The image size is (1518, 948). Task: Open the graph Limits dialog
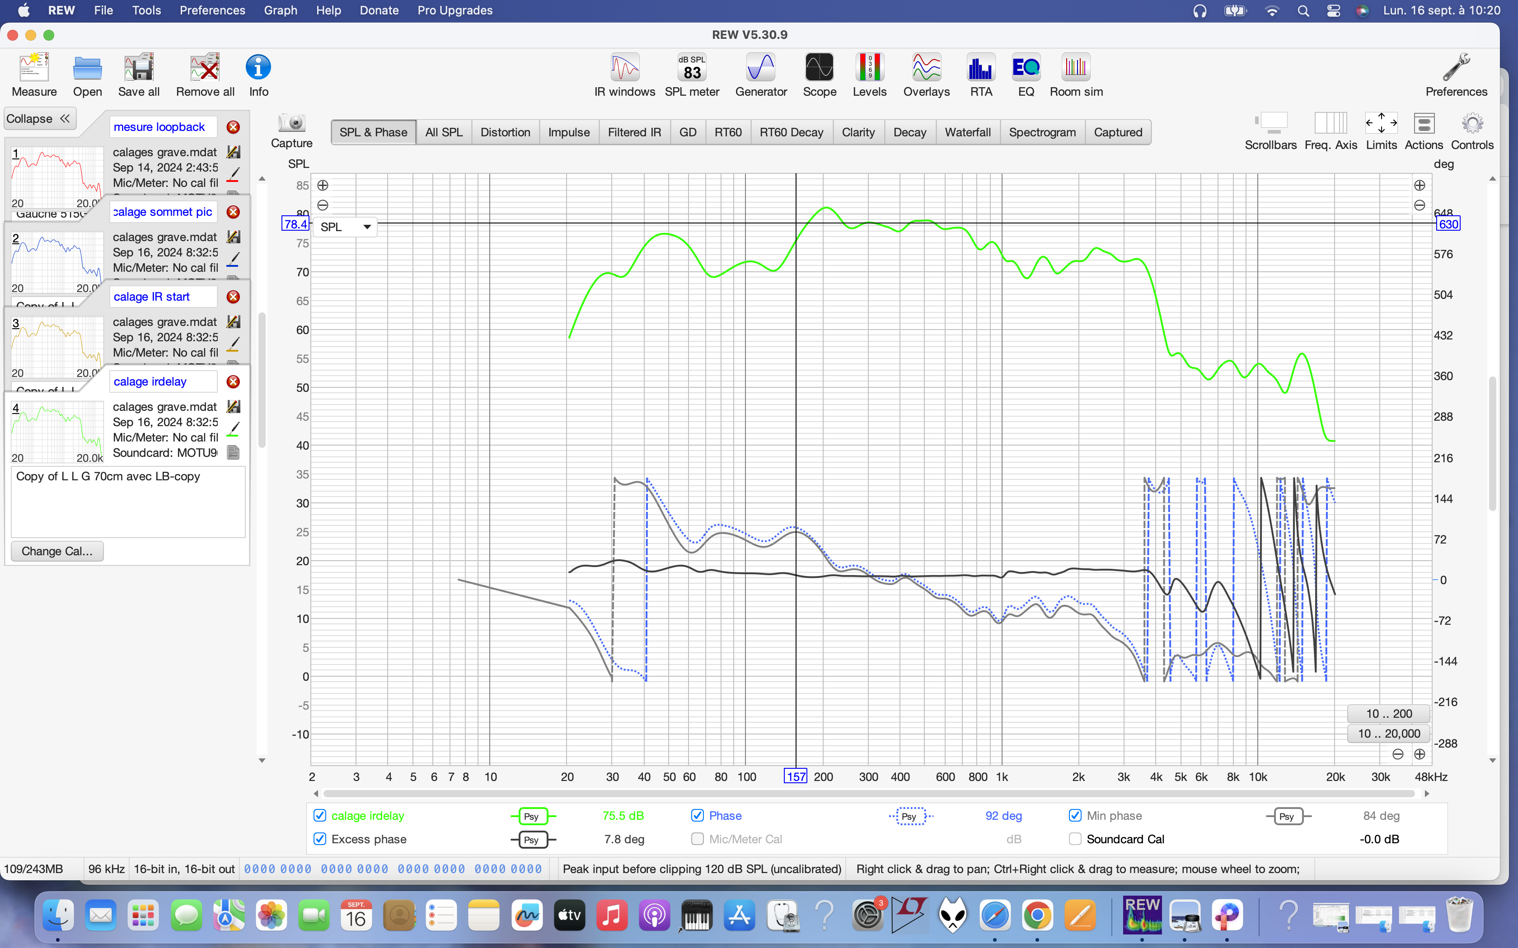pyautogui.click(x=1381, y=131)
